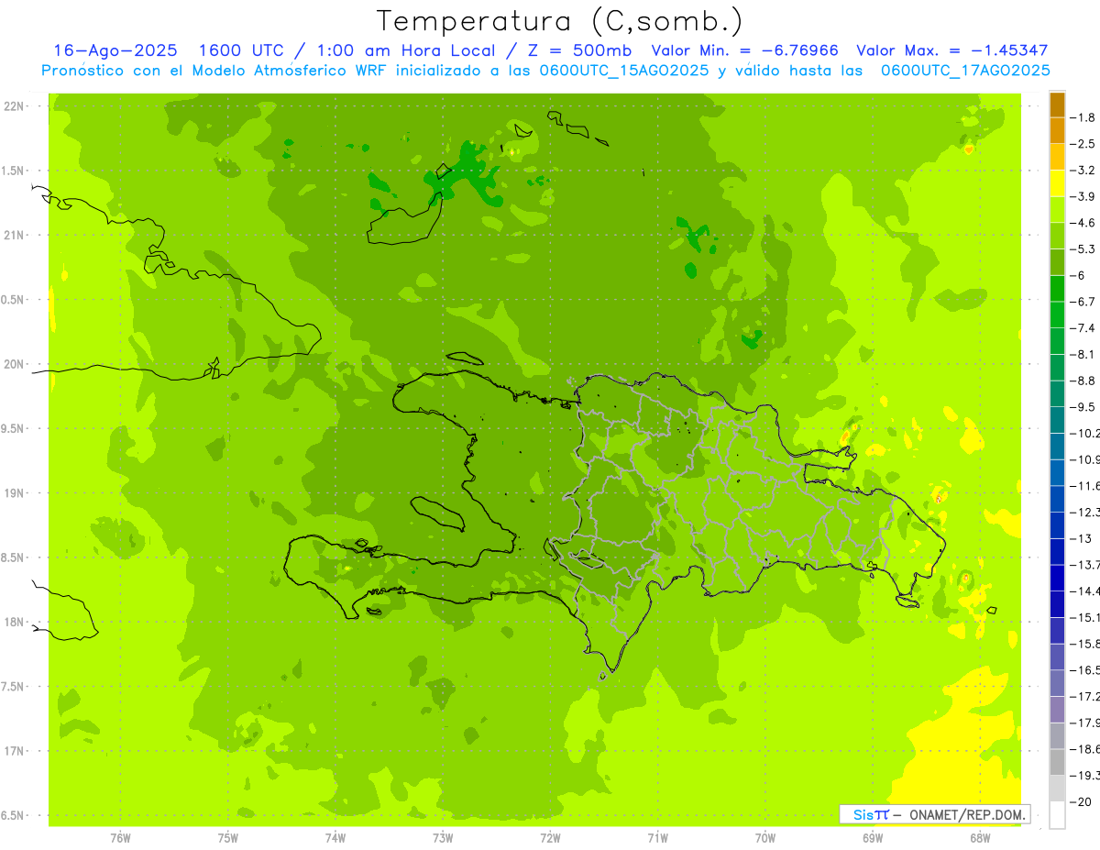
Task: Select the swatch between -4.6 and -5.3
Action: (1057, 236)
